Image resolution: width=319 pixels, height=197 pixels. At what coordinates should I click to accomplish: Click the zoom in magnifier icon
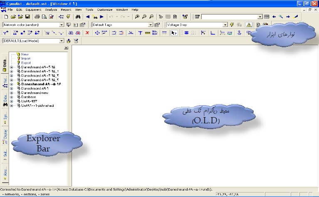click(137, 17)
